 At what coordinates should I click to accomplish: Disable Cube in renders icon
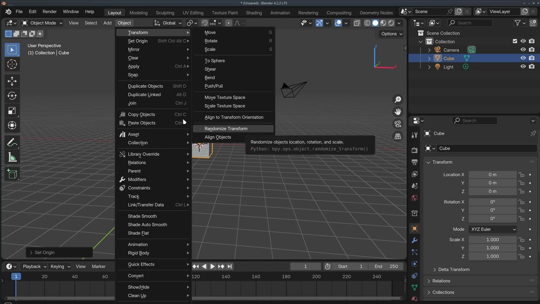[532, 58]
